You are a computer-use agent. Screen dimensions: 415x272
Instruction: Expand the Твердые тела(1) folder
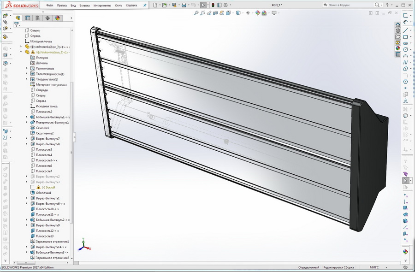click(x=26, y=79)
